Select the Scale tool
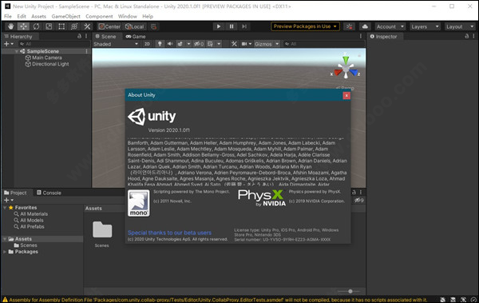 pos(49,26)
